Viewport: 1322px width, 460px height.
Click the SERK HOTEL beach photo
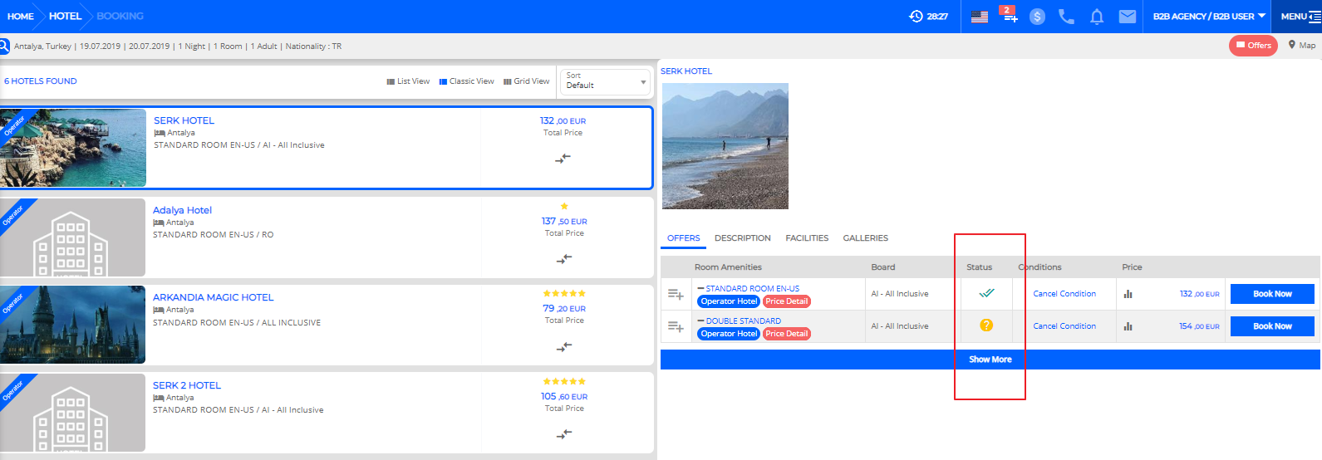point(725,146)
